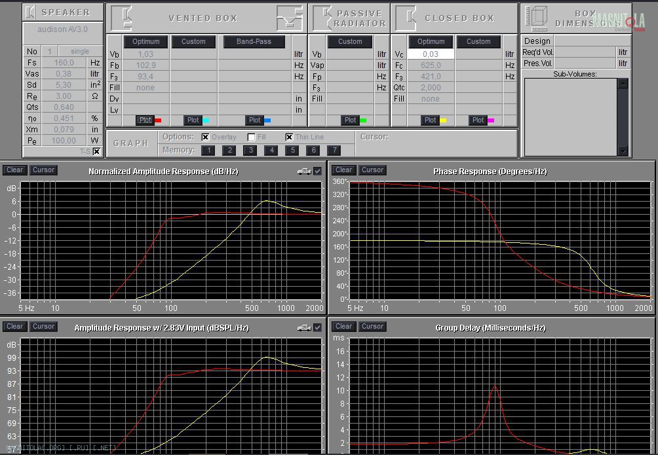Click the Speaker panel loudspeaker icon
The height and width of the screenshot is (455, 658).
point(29,12)
